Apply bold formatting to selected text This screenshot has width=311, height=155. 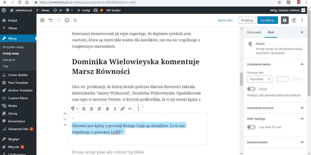107,109
